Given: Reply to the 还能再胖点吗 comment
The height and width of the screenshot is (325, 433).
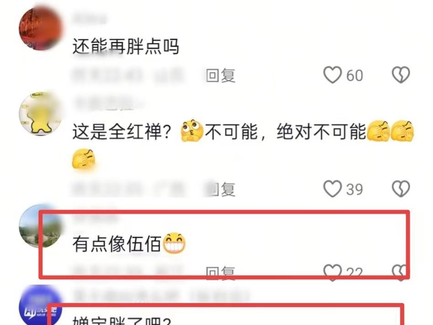Looking at the screenshot, I should 221,75.
